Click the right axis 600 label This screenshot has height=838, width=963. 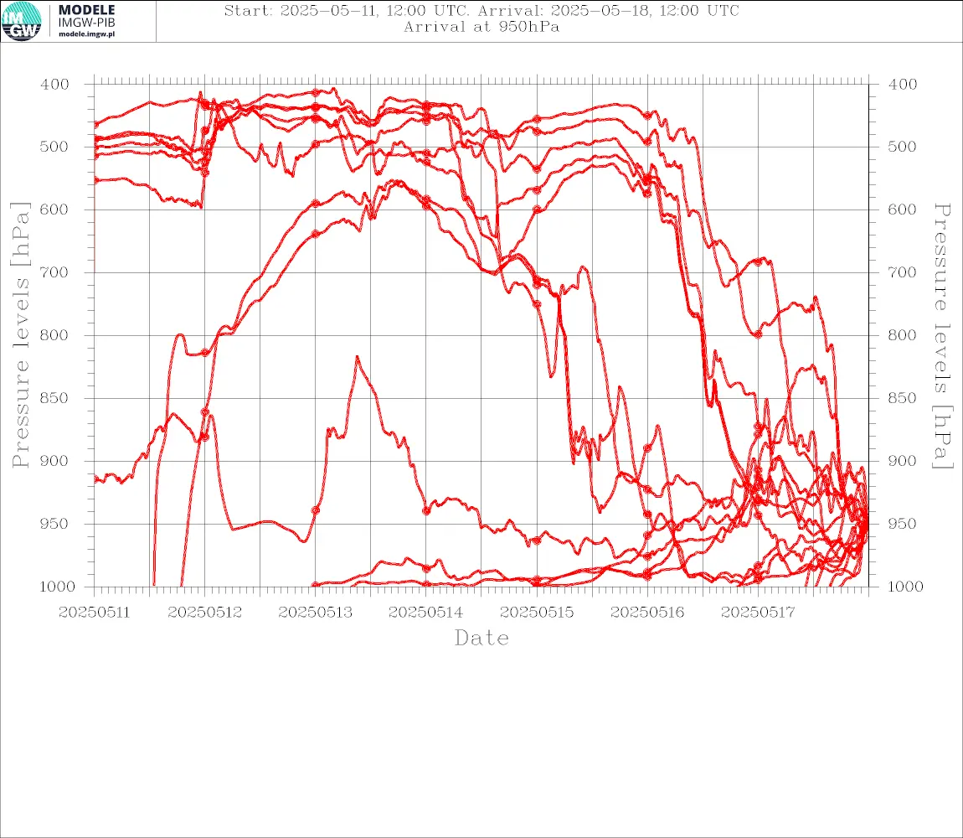903,209
